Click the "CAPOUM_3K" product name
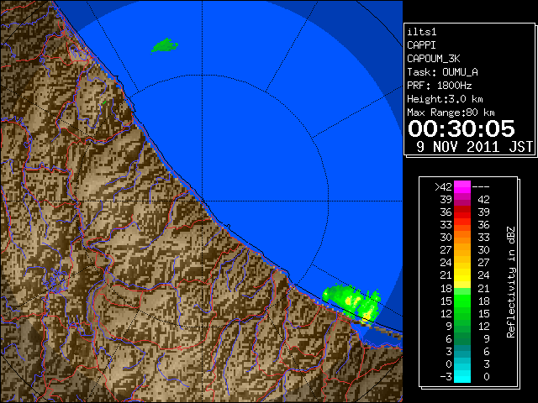 point(434,59)
